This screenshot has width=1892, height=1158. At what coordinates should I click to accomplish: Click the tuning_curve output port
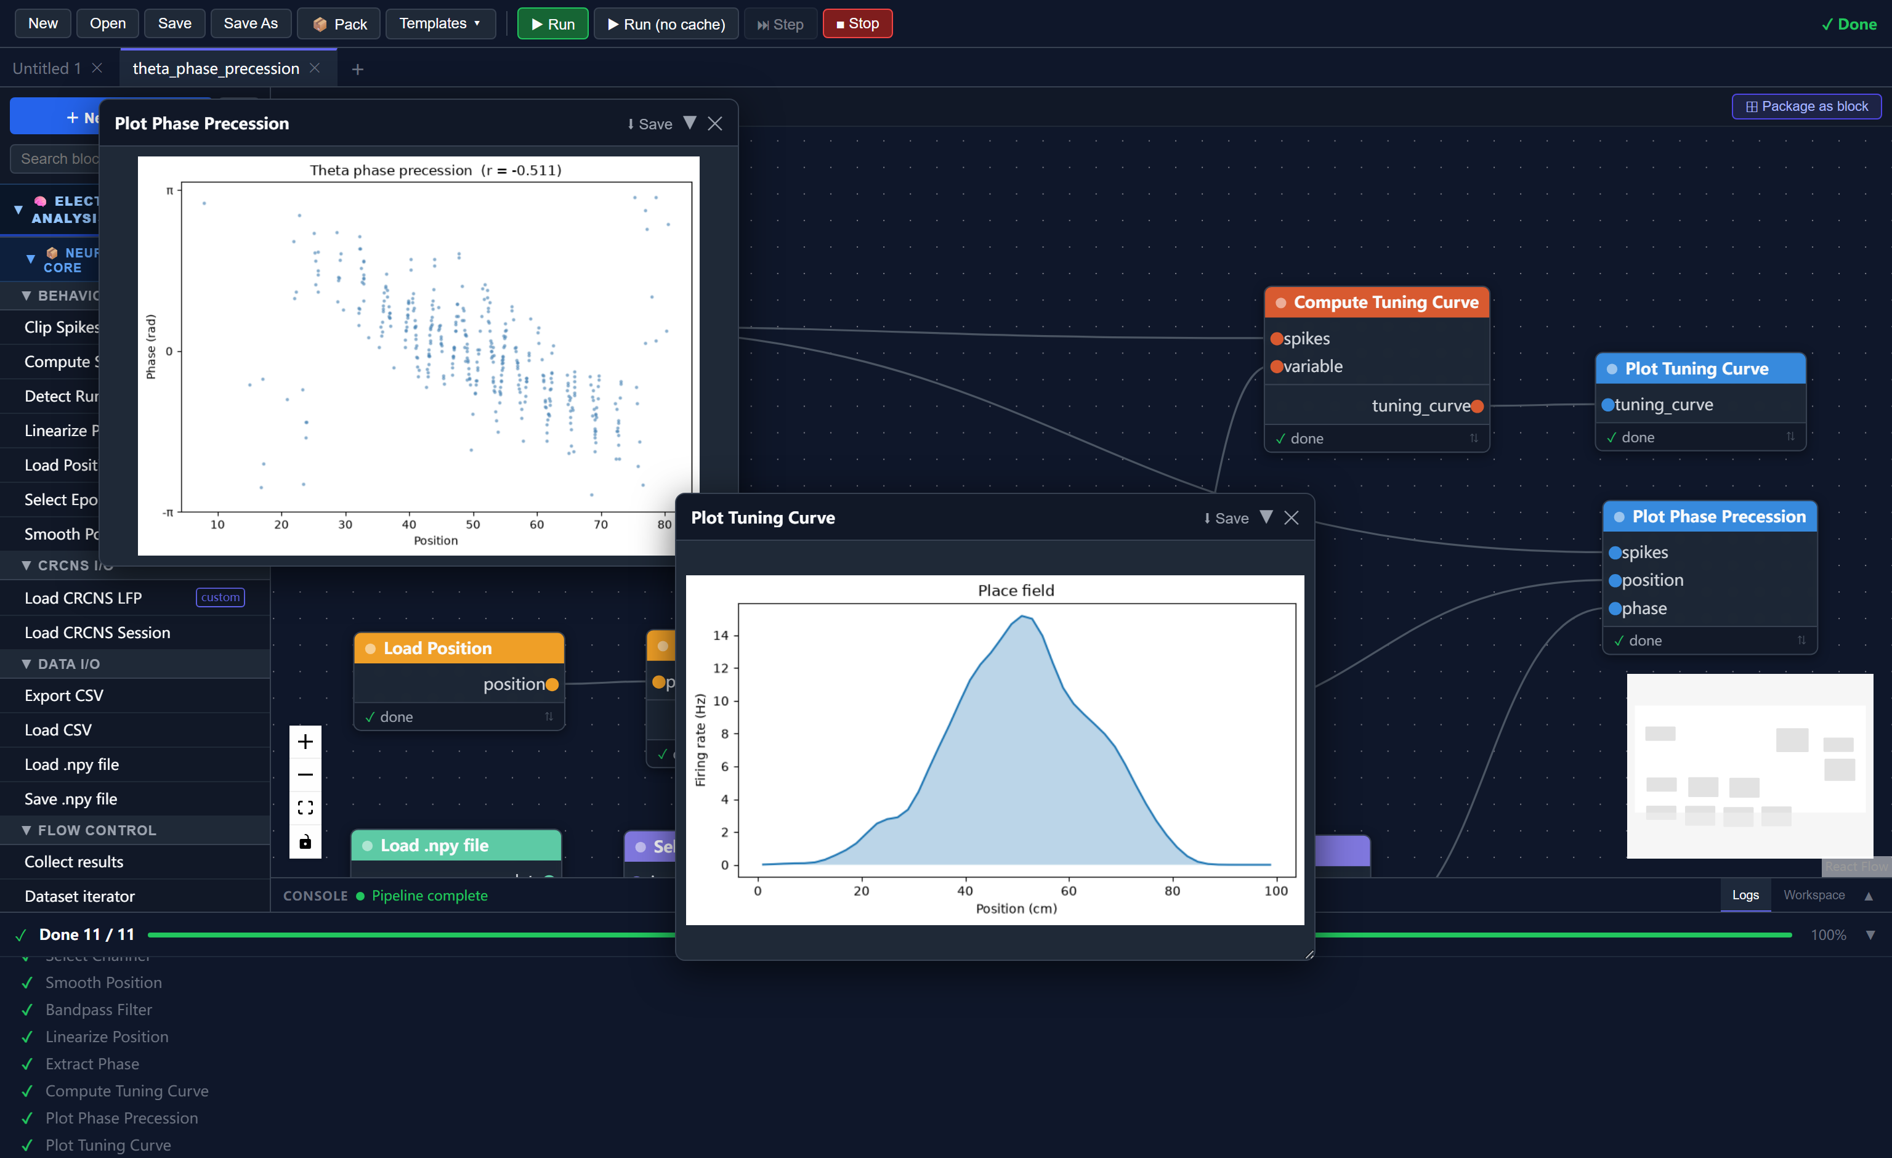pos(1478,406)
